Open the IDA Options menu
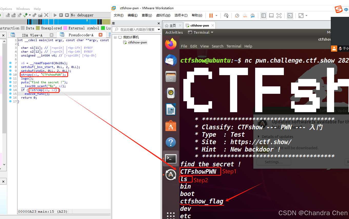Image resolution: width=349 pixels, height=219 pixels. [6, 9]
